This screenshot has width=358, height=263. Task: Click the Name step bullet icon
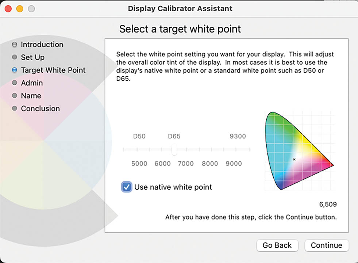pos(14,95)
